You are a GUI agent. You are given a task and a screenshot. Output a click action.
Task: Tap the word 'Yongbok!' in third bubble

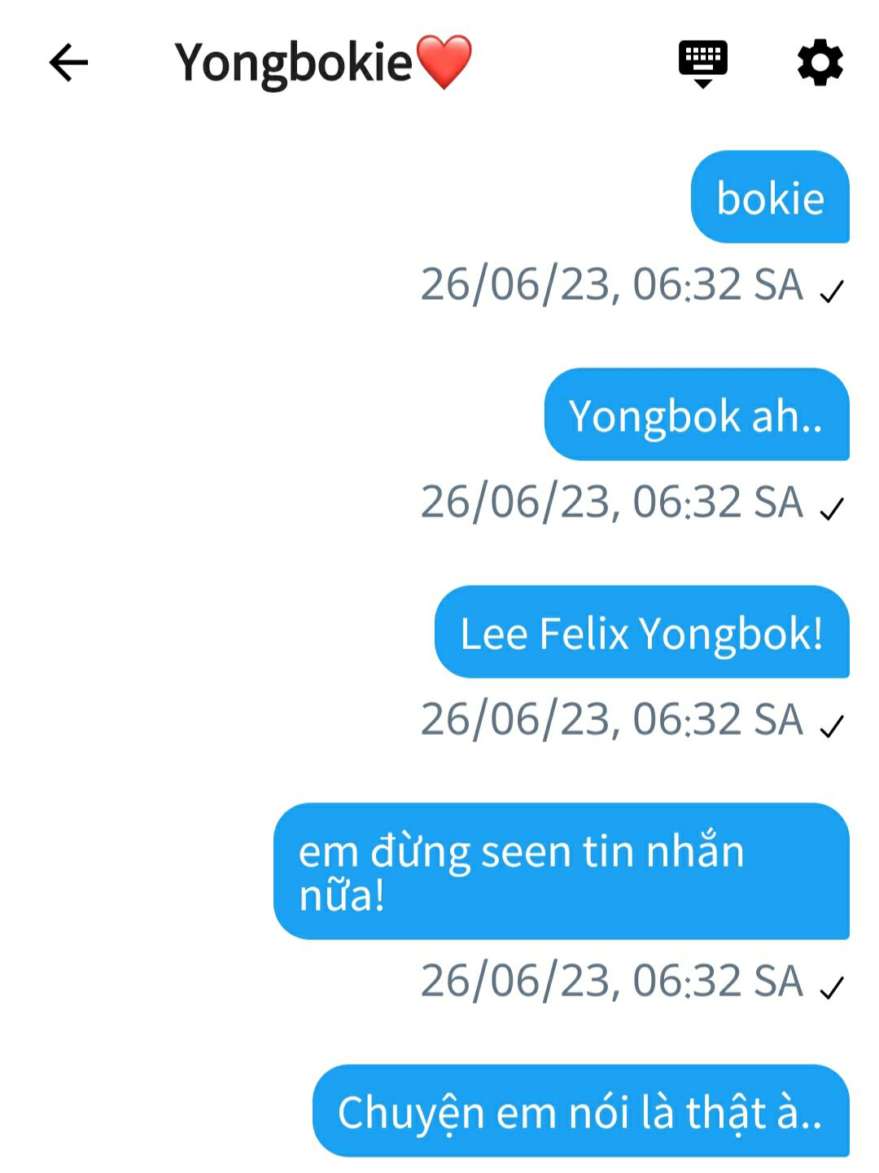point(732,635)
